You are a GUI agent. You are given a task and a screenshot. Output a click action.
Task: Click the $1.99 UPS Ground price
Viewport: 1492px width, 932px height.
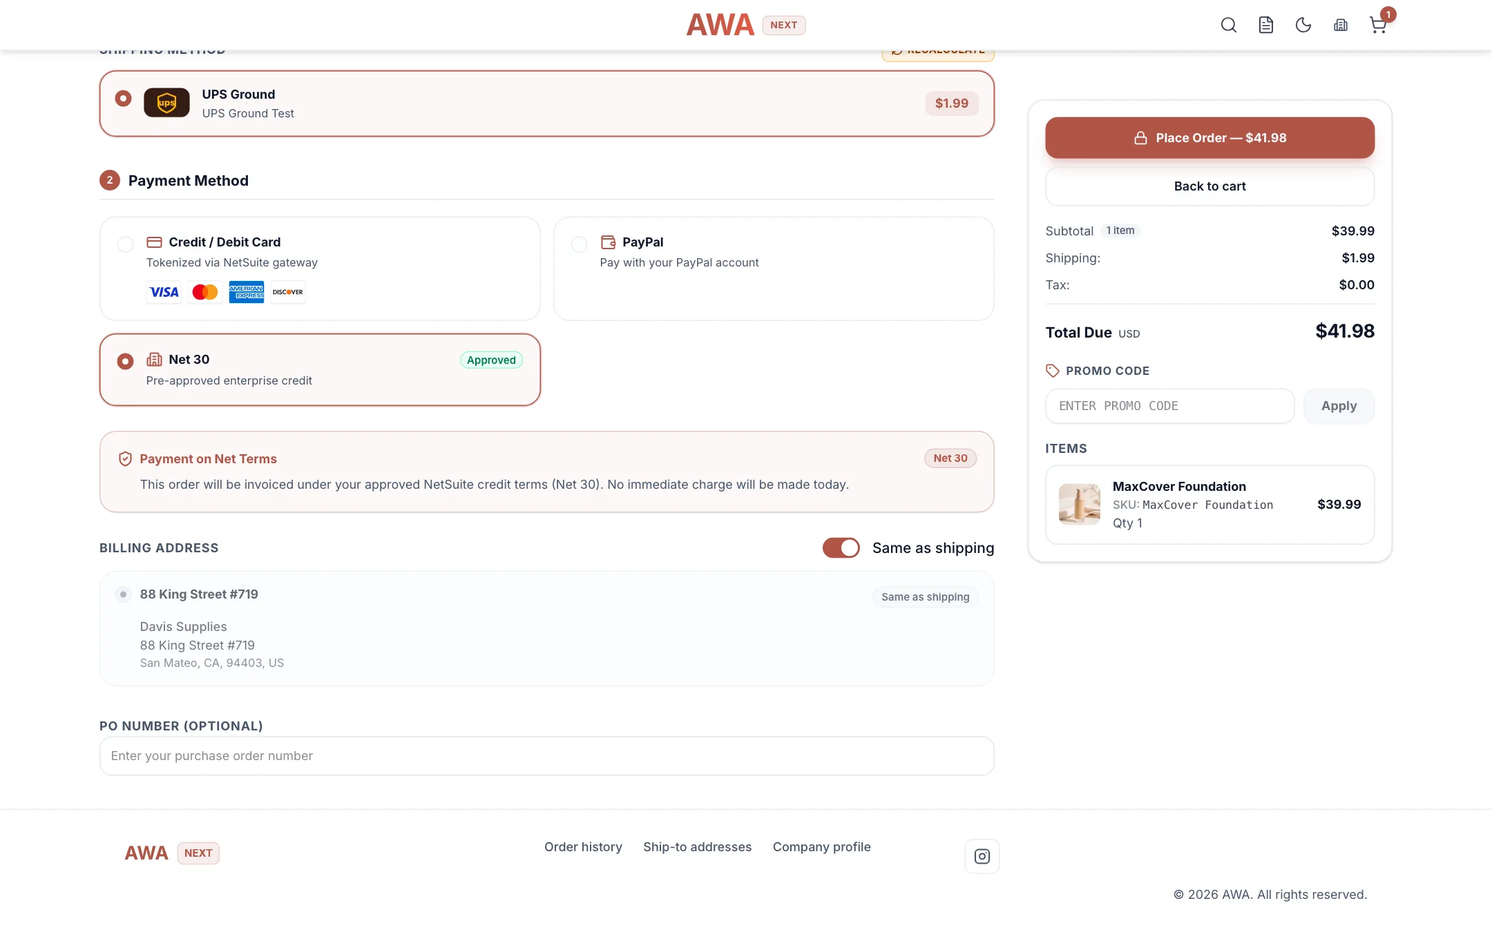[x=951, y=104]
